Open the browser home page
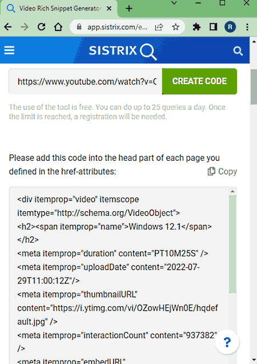257x364 pixels. pyautogui.click(x=58, y=27)
